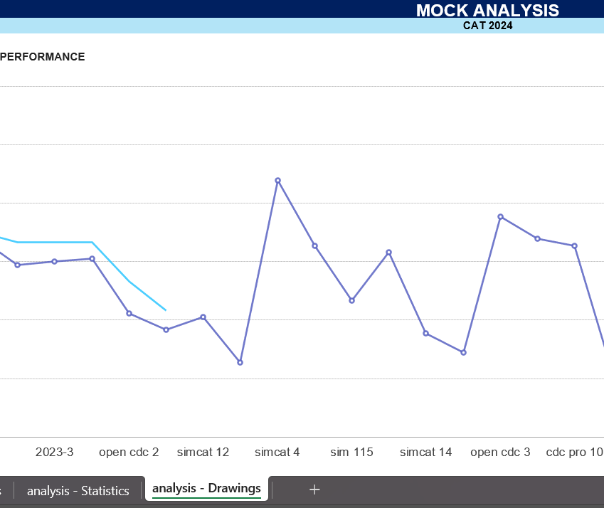
Task: Click the PERFORMANCE chart title
Action: pyautogui.click(x=43, y=57)
